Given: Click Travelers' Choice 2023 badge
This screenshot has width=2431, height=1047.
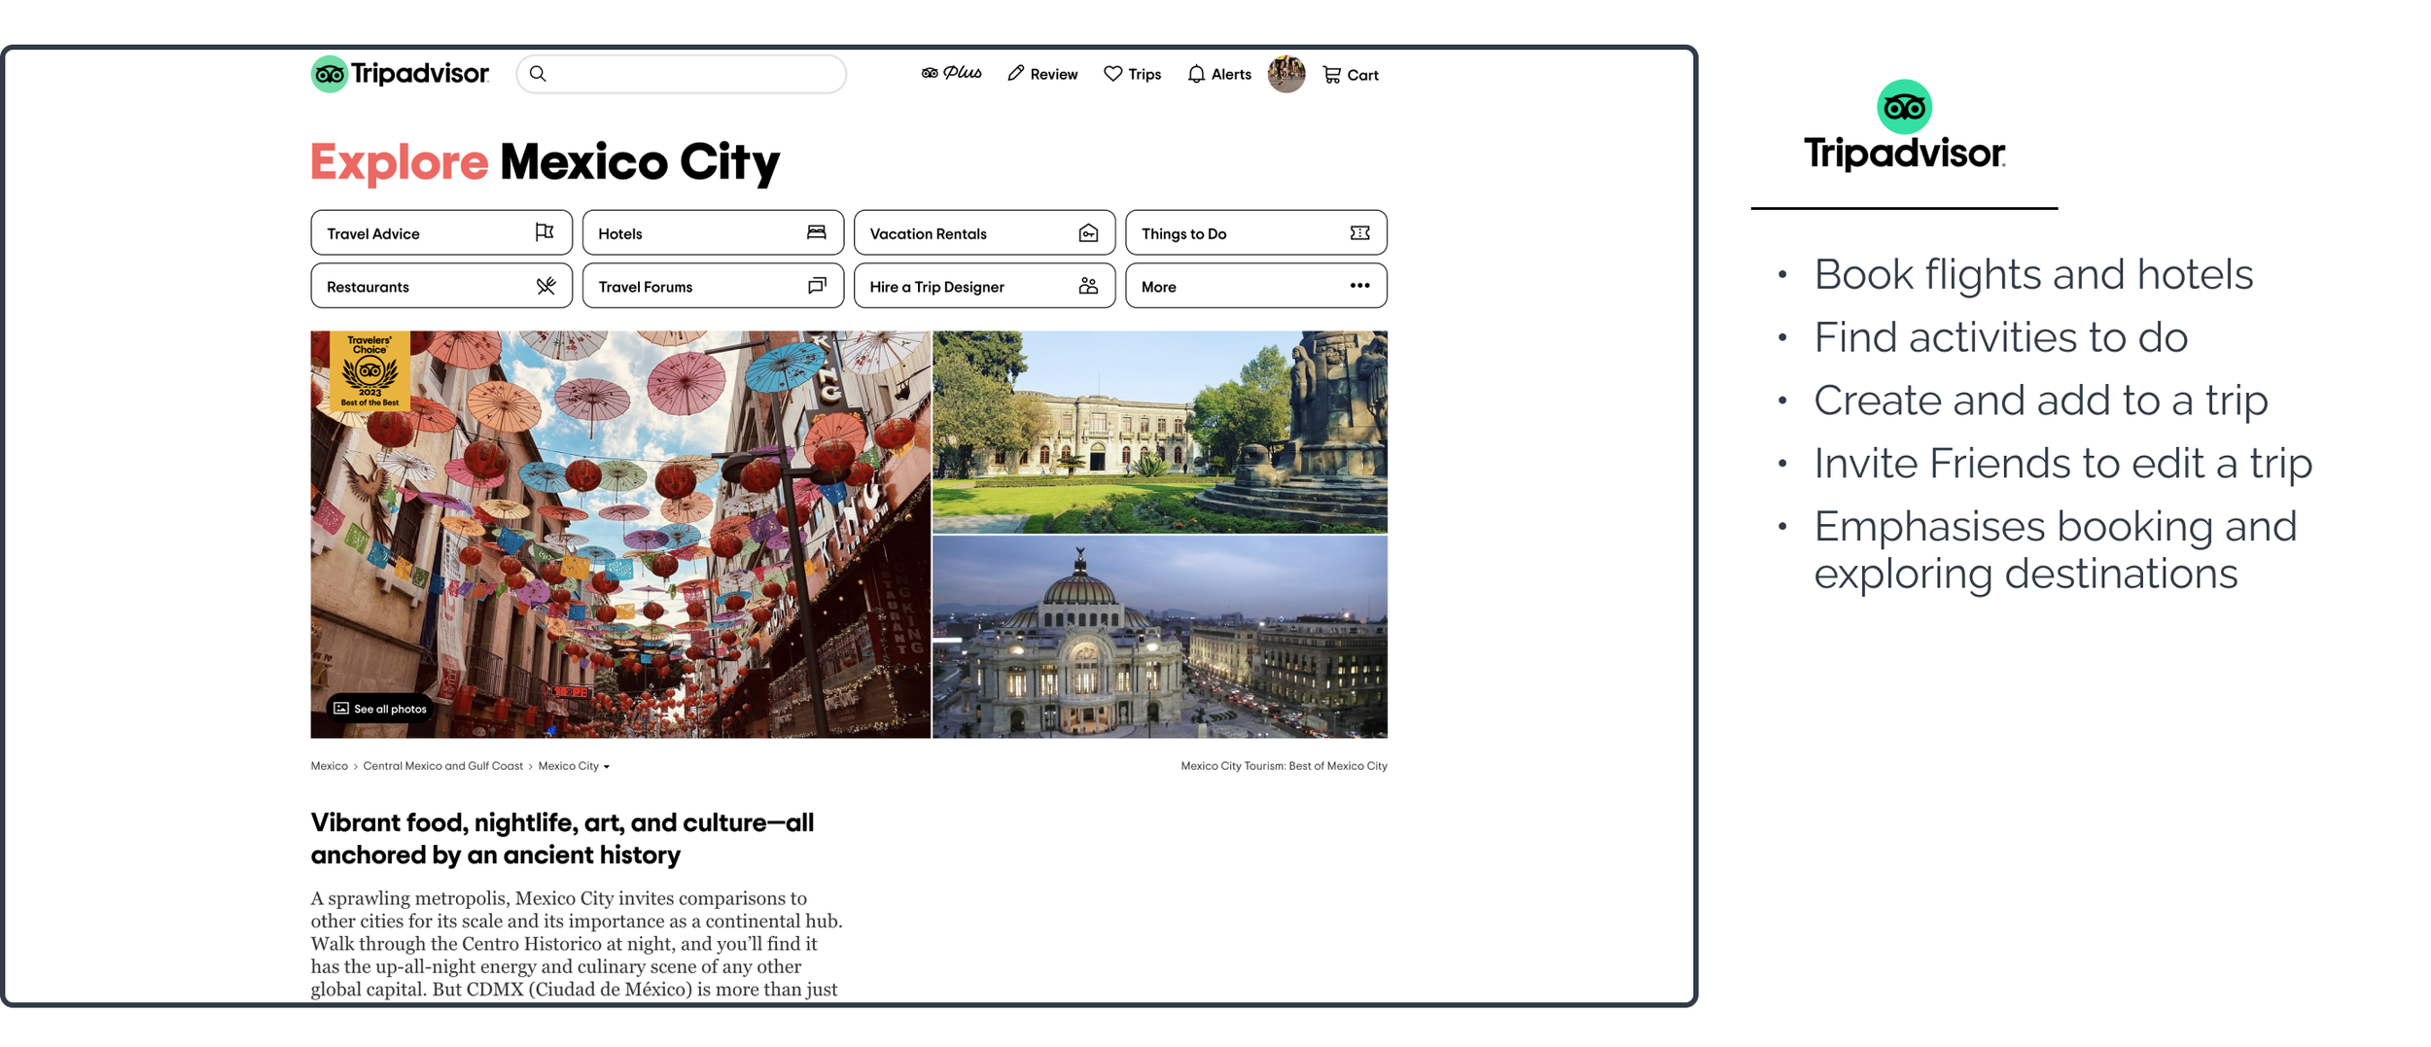Looking at the screenshot, I should [370, 370].
